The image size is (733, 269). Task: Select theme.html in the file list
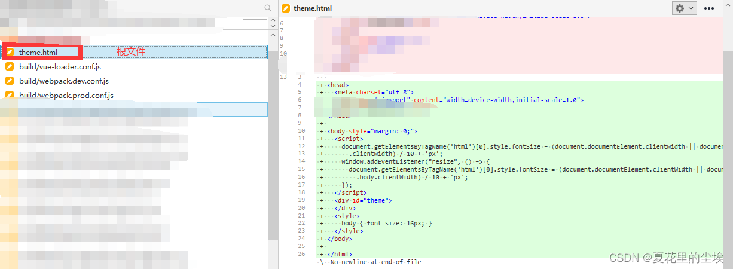click(x=135, y=52)
